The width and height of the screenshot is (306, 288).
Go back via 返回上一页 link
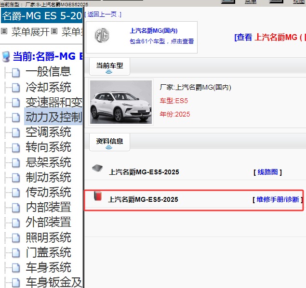103,14
